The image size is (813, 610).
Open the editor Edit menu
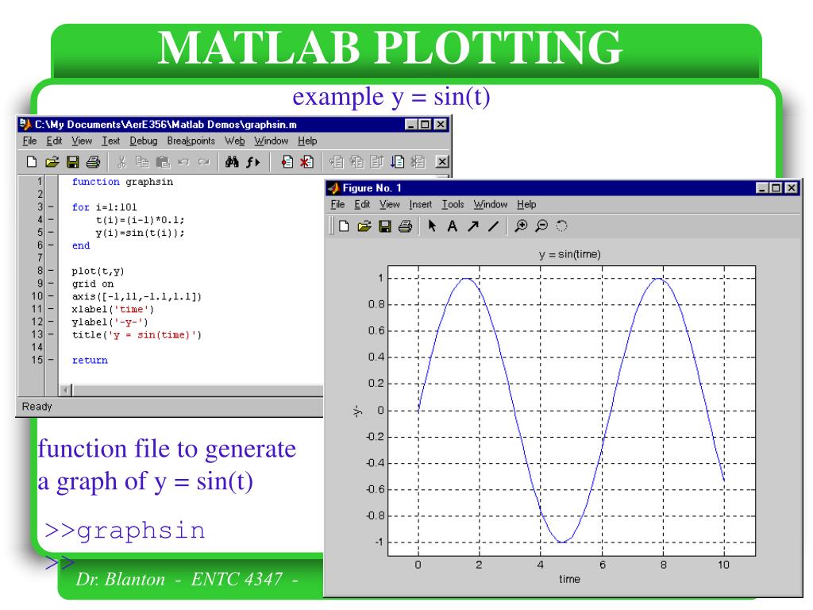[54, 141]
